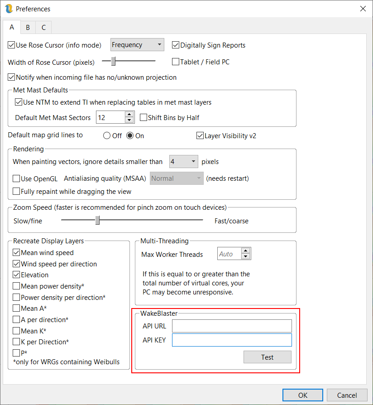This screenshot has width=373, height=405.
Task: Open the Antialiasing quality Normal dropdown
Action: (177, 178)
